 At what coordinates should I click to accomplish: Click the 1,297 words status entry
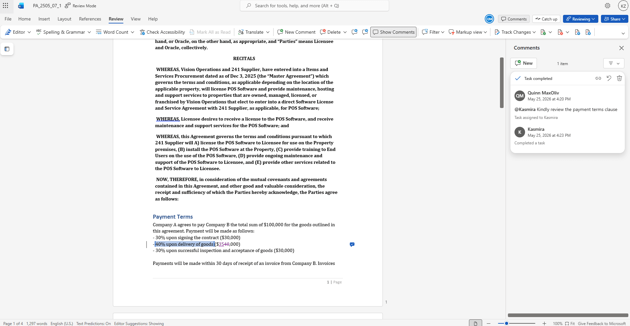(x=37, y=324)
